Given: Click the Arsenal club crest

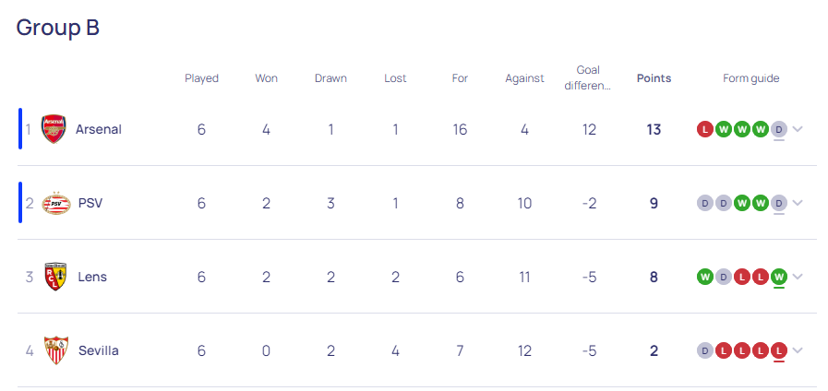Looking at the screenshot, I should pyautogui.click(x=54, y=129).
